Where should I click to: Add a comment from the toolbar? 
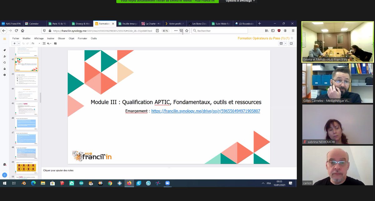click(x=55, y=43)
